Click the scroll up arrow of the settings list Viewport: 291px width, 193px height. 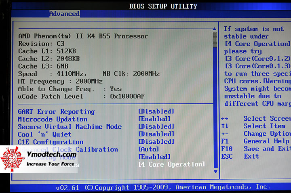(215, 29)
